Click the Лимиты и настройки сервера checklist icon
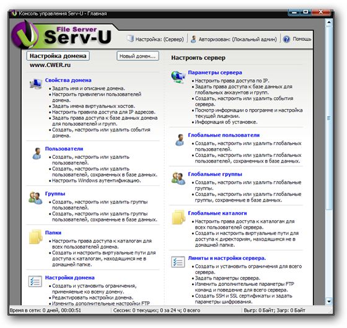347x328 pixels. 178,262
